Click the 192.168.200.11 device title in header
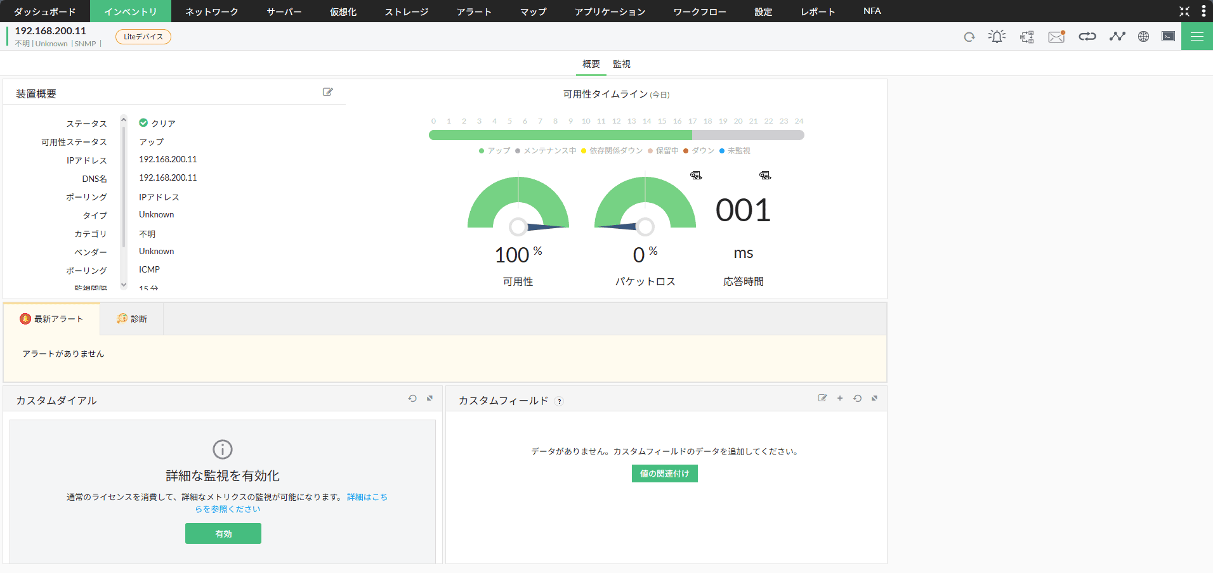This screenshot has width=1213, height=573. tap(51, 30)
